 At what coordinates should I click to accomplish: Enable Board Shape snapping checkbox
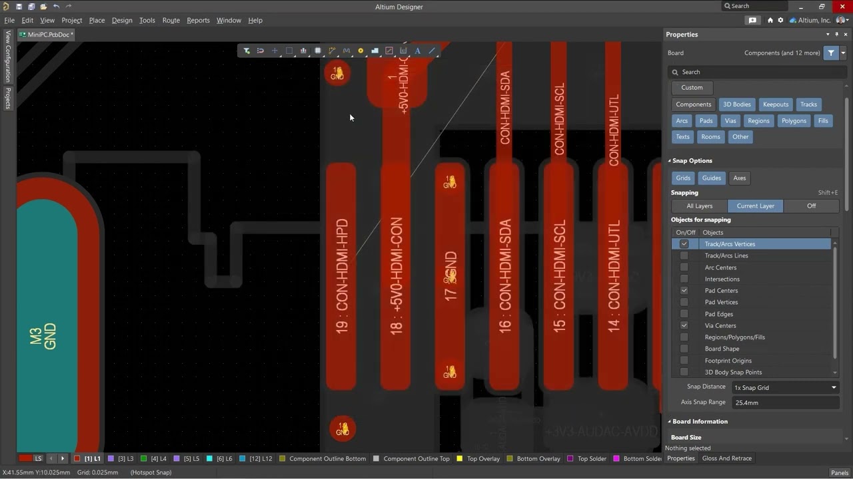pyautogui.click(x=684, y=349)
